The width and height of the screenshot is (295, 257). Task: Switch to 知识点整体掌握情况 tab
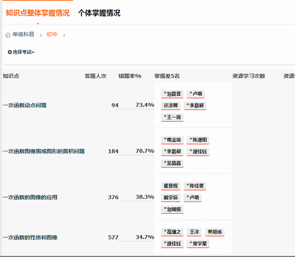37,13
